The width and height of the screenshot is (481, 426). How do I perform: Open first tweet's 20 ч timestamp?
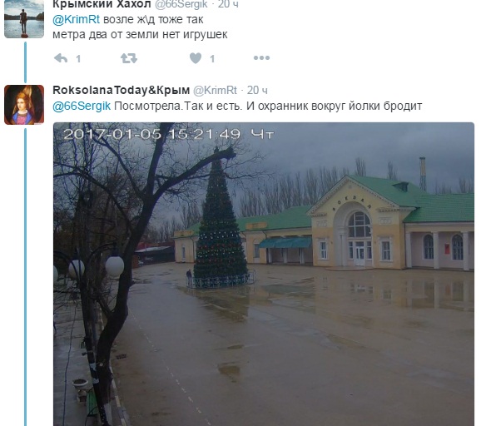229,4
